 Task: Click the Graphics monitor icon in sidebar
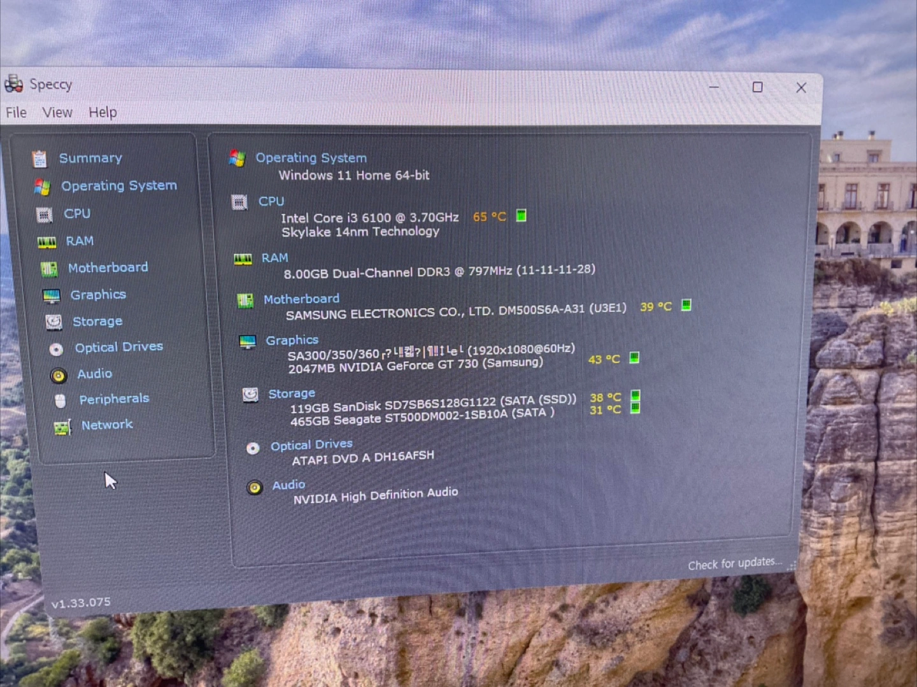pyautogui.click(x=51, y=296)
